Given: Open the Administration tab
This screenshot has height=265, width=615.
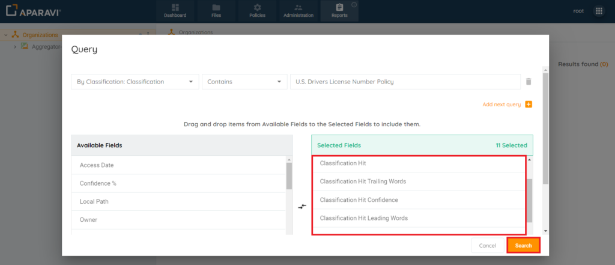Looking at the screenshot, I should click(x=298, y=11).
